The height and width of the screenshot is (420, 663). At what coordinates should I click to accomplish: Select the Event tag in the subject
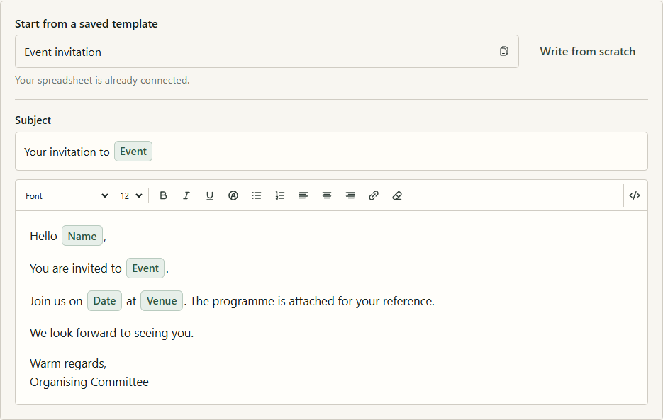pyautogui.click(x=133, y=152)
